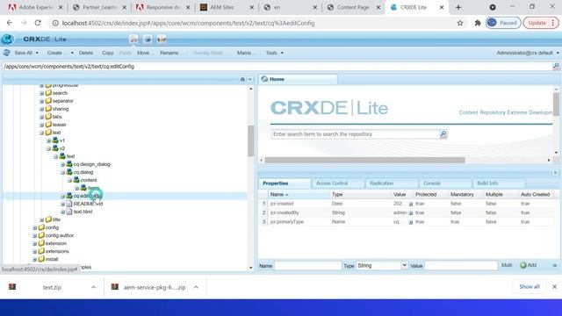Collapse the v2 node
This screenshot has height=316, width=562.
[48, 148]
